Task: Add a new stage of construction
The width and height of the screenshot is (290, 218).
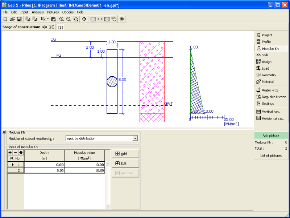Action: click(45, 27)
